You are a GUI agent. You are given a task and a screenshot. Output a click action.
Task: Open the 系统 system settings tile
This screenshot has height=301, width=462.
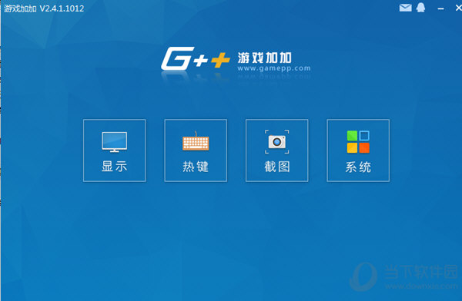tap(358, 150)
